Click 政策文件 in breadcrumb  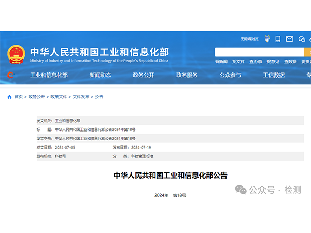click(x=59, y=97)
